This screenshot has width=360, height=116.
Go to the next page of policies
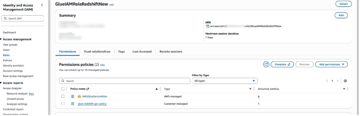click(337, 81)
